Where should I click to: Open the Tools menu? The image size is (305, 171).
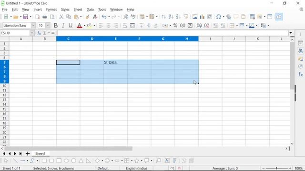point(102,9)
